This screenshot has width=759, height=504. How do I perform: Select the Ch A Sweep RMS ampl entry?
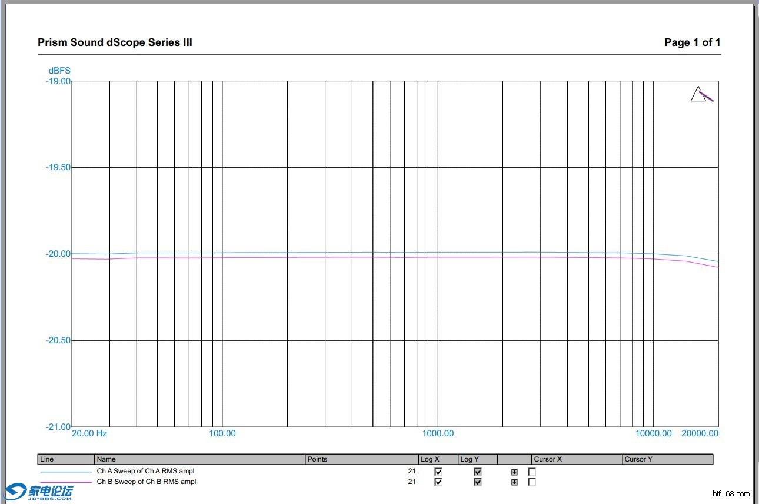coord(145,471)
